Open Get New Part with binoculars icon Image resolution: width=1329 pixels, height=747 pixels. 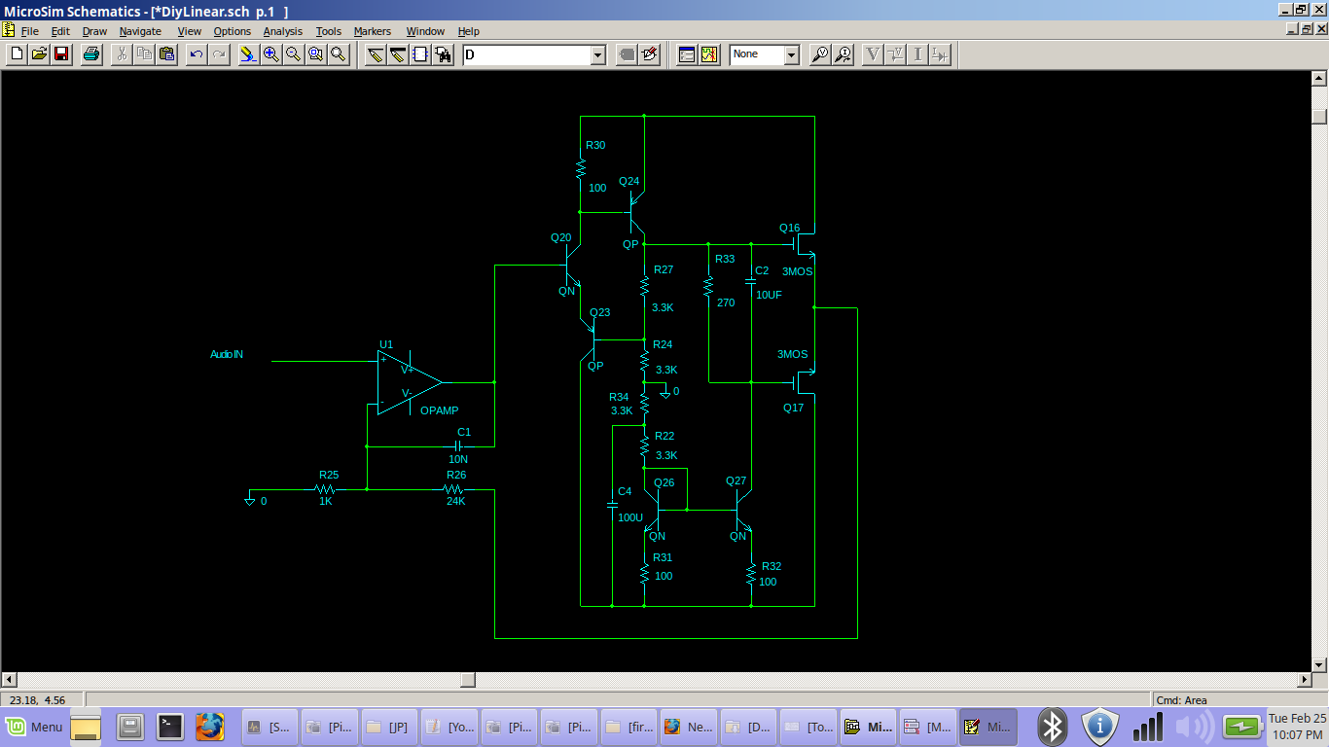(443, 54)
